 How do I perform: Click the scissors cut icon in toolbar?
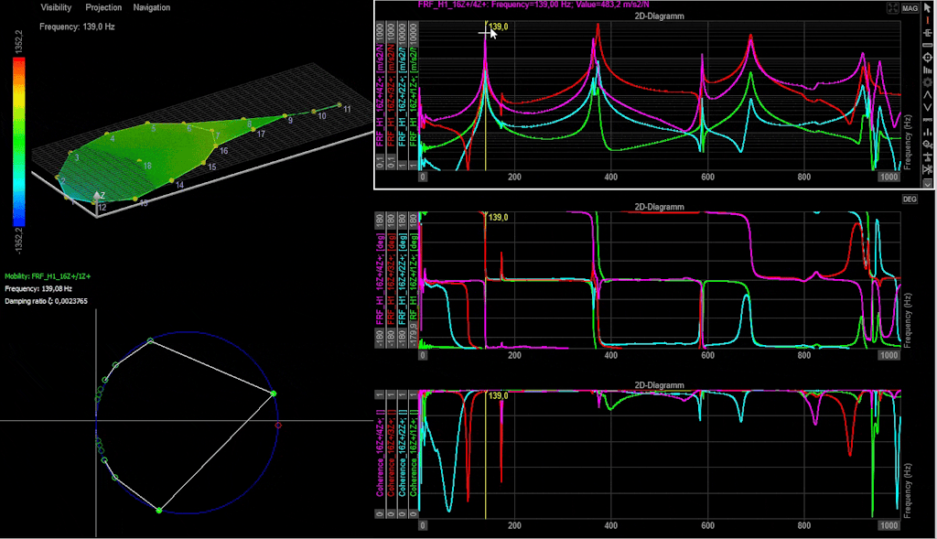(928, 169)
